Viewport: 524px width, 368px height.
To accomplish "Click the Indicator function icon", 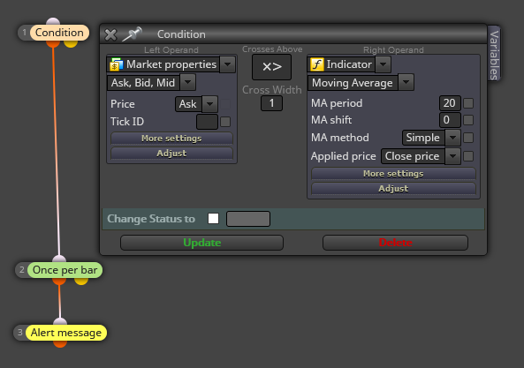I will click(x=317, y=64).
